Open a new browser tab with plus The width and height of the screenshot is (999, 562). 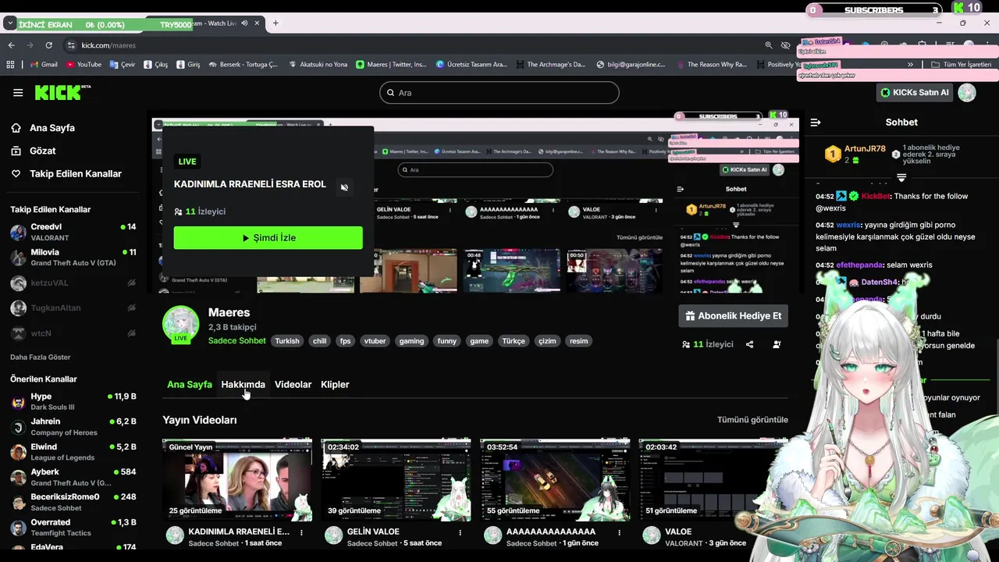pos(276,23)
